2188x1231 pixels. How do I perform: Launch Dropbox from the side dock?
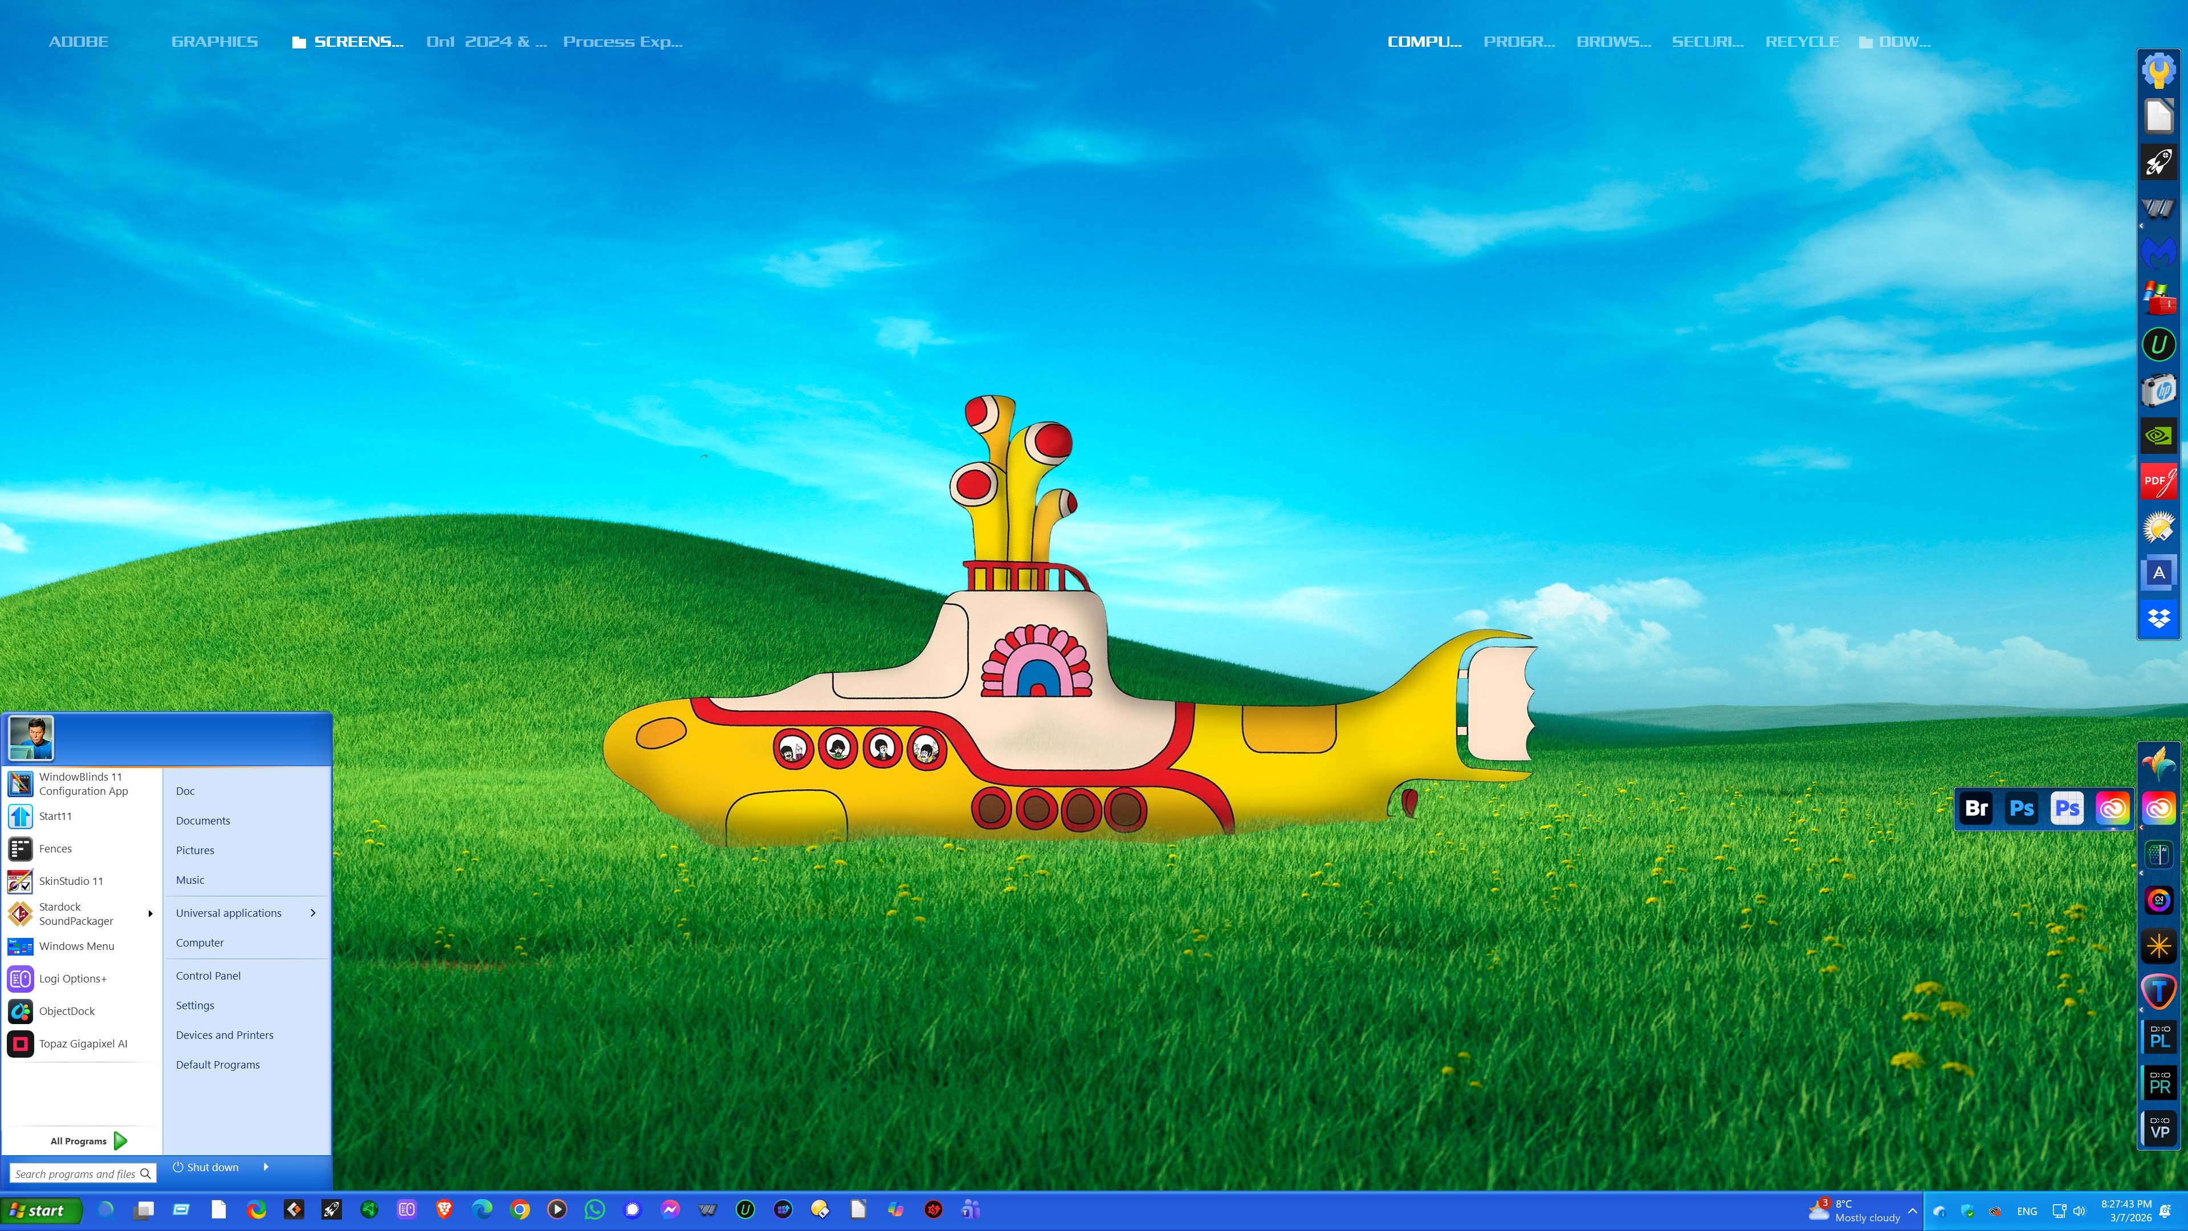(x=2158, y=617)
